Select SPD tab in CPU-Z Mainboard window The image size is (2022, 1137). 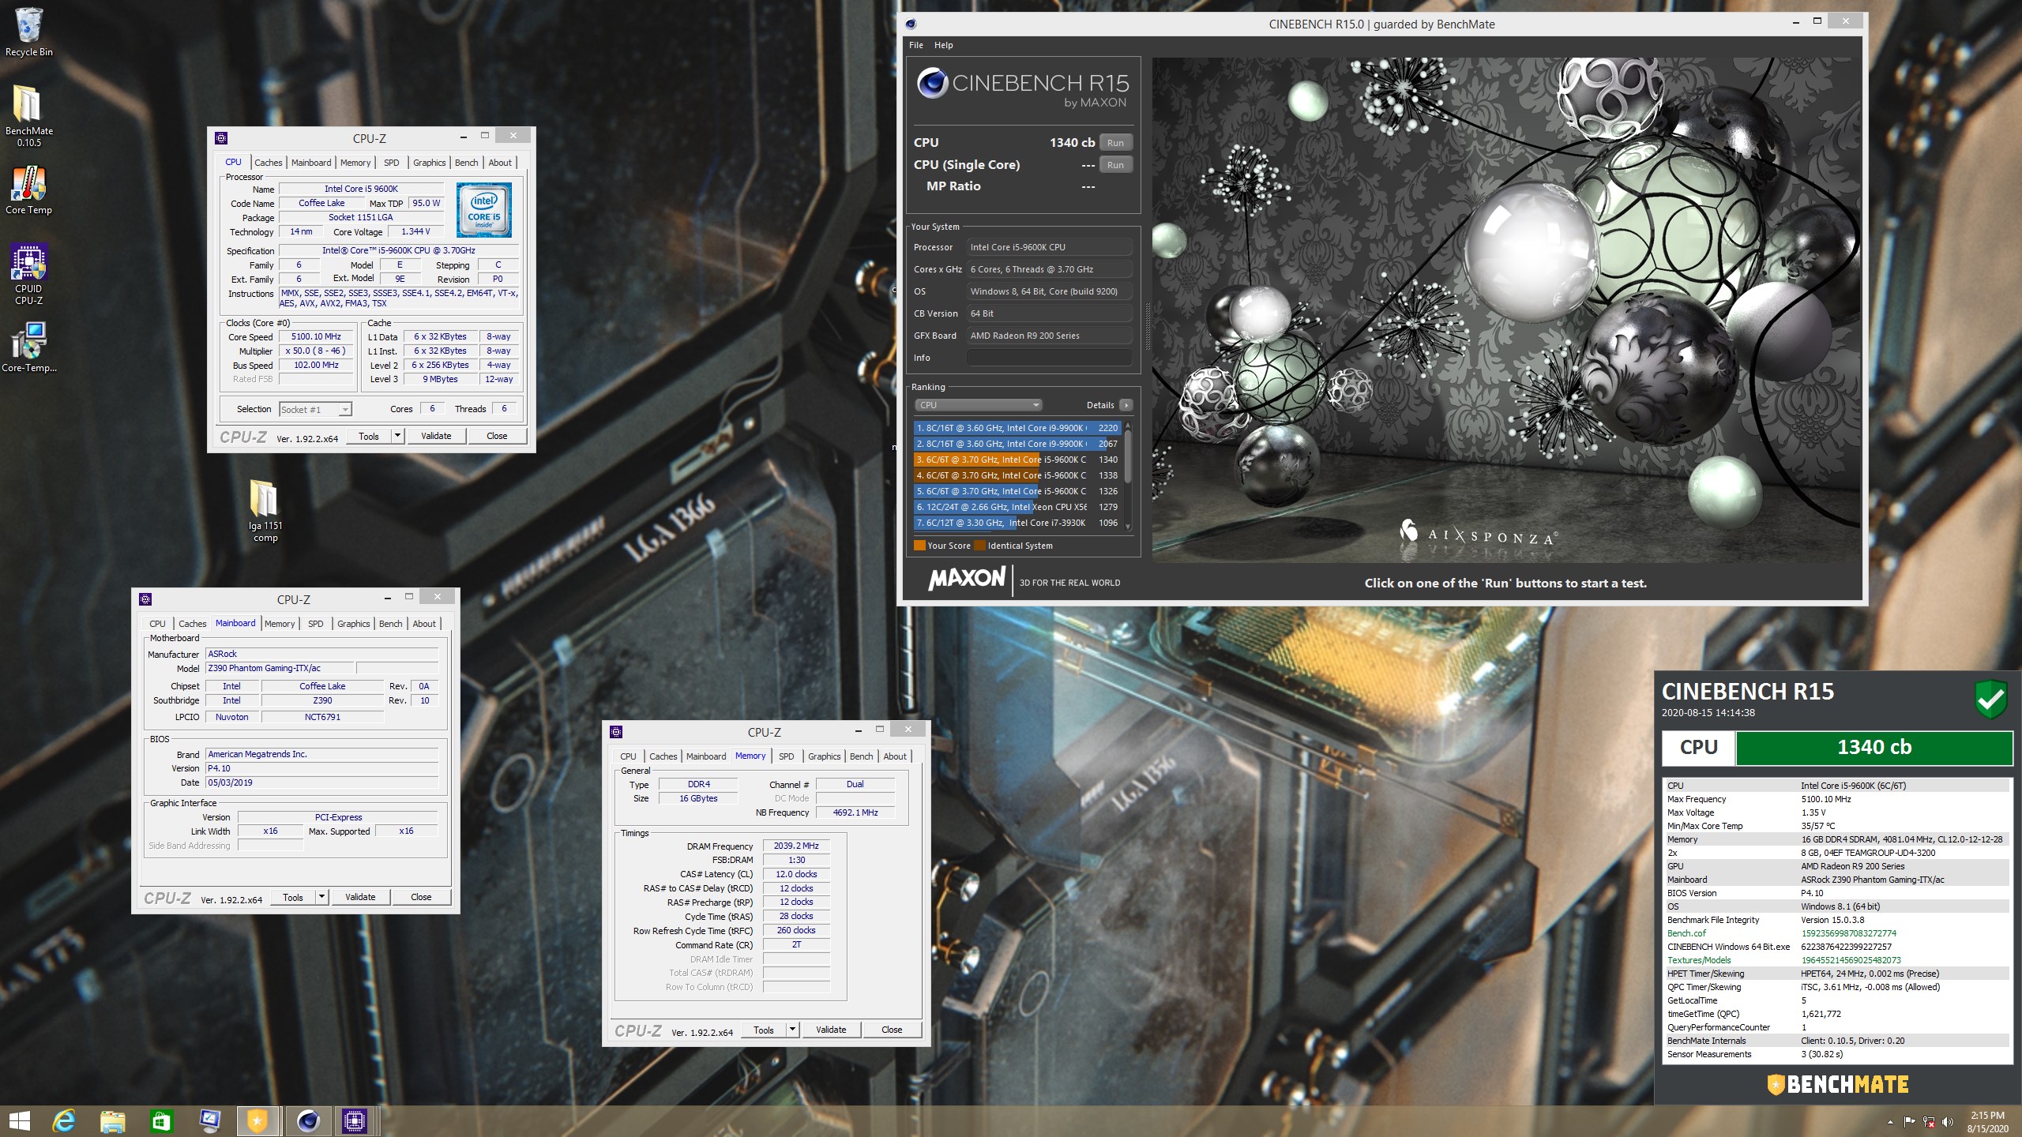(x=316, y=624)
